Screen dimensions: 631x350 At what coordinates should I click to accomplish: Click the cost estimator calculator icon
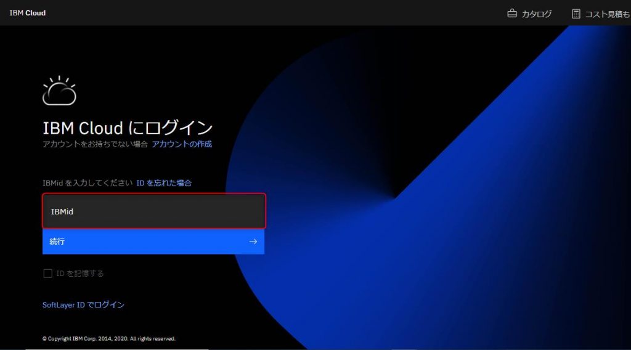tap(576, 14)
